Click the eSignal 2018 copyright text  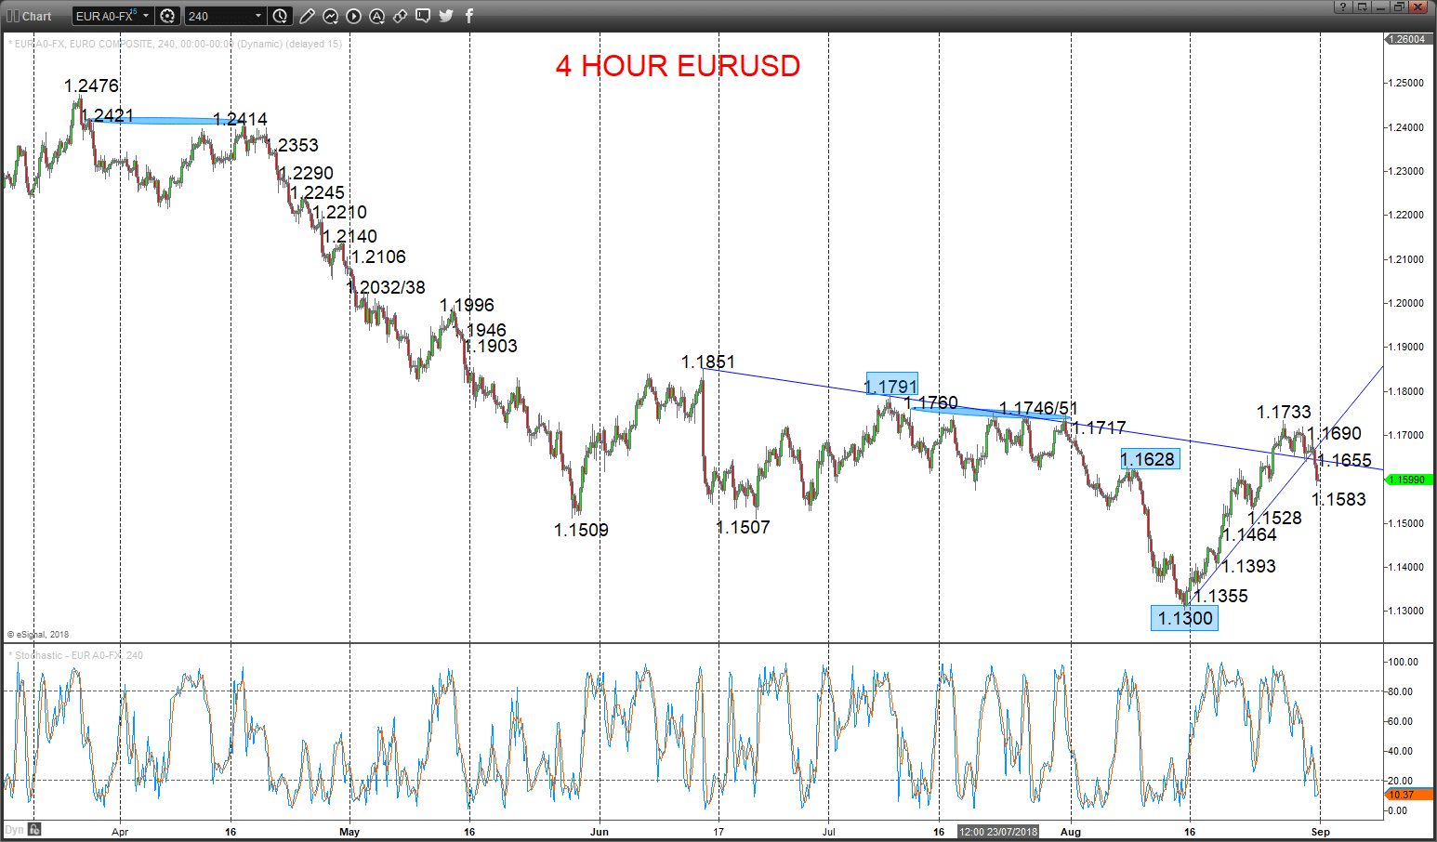[x=38, y=635]
